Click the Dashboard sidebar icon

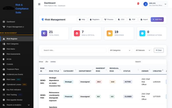point(4,22)
